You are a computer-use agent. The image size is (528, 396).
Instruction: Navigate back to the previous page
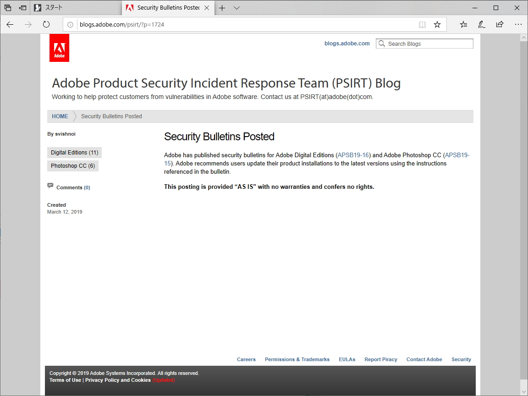click(10, 24)
